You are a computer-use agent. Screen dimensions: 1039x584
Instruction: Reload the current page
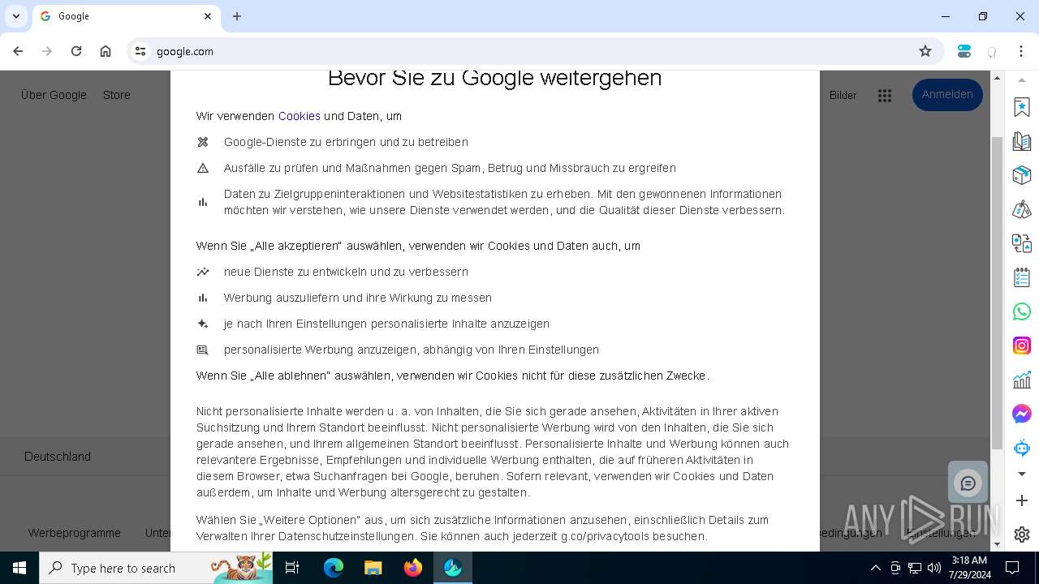pos(76,51)
